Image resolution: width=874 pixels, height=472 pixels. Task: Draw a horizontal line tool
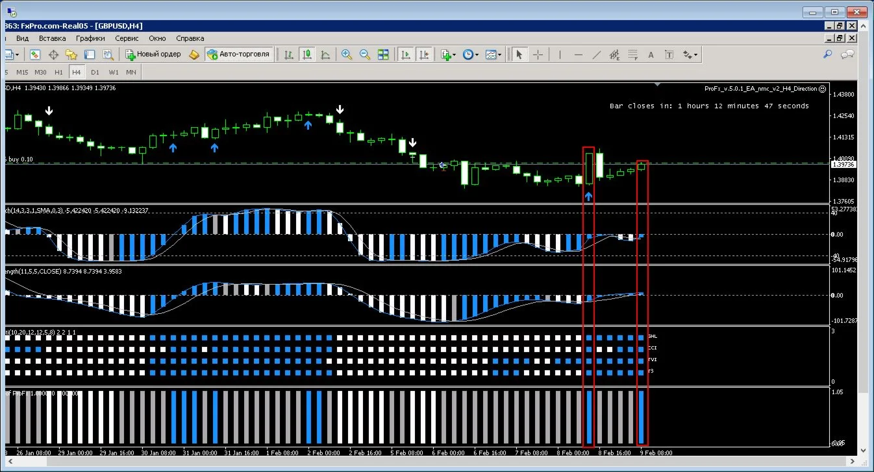pos(579,55)
